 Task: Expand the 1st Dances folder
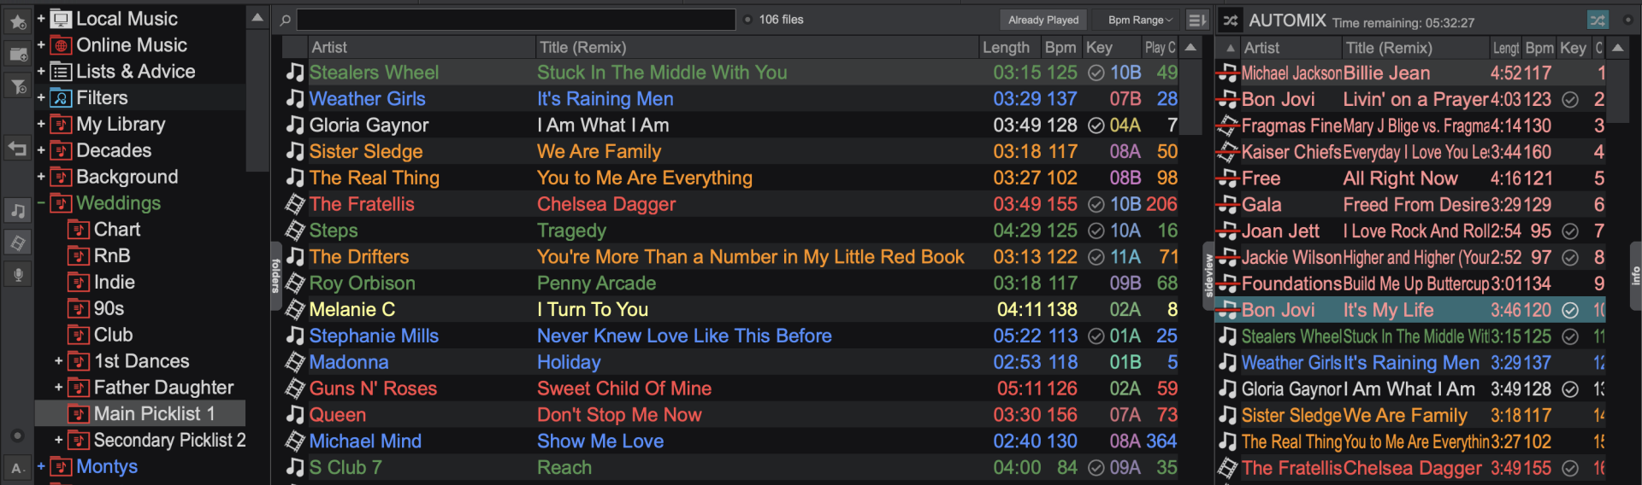58,361
